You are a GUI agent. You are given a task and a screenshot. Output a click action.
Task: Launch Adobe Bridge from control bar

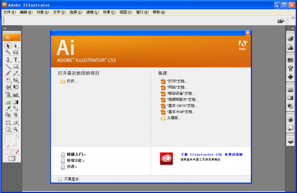tap(281, 20)
